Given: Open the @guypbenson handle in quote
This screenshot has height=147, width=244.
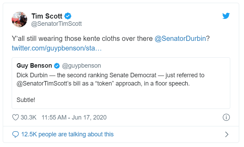Looking at the screenshot, I should pyautogui.click(x=81, y=66).
